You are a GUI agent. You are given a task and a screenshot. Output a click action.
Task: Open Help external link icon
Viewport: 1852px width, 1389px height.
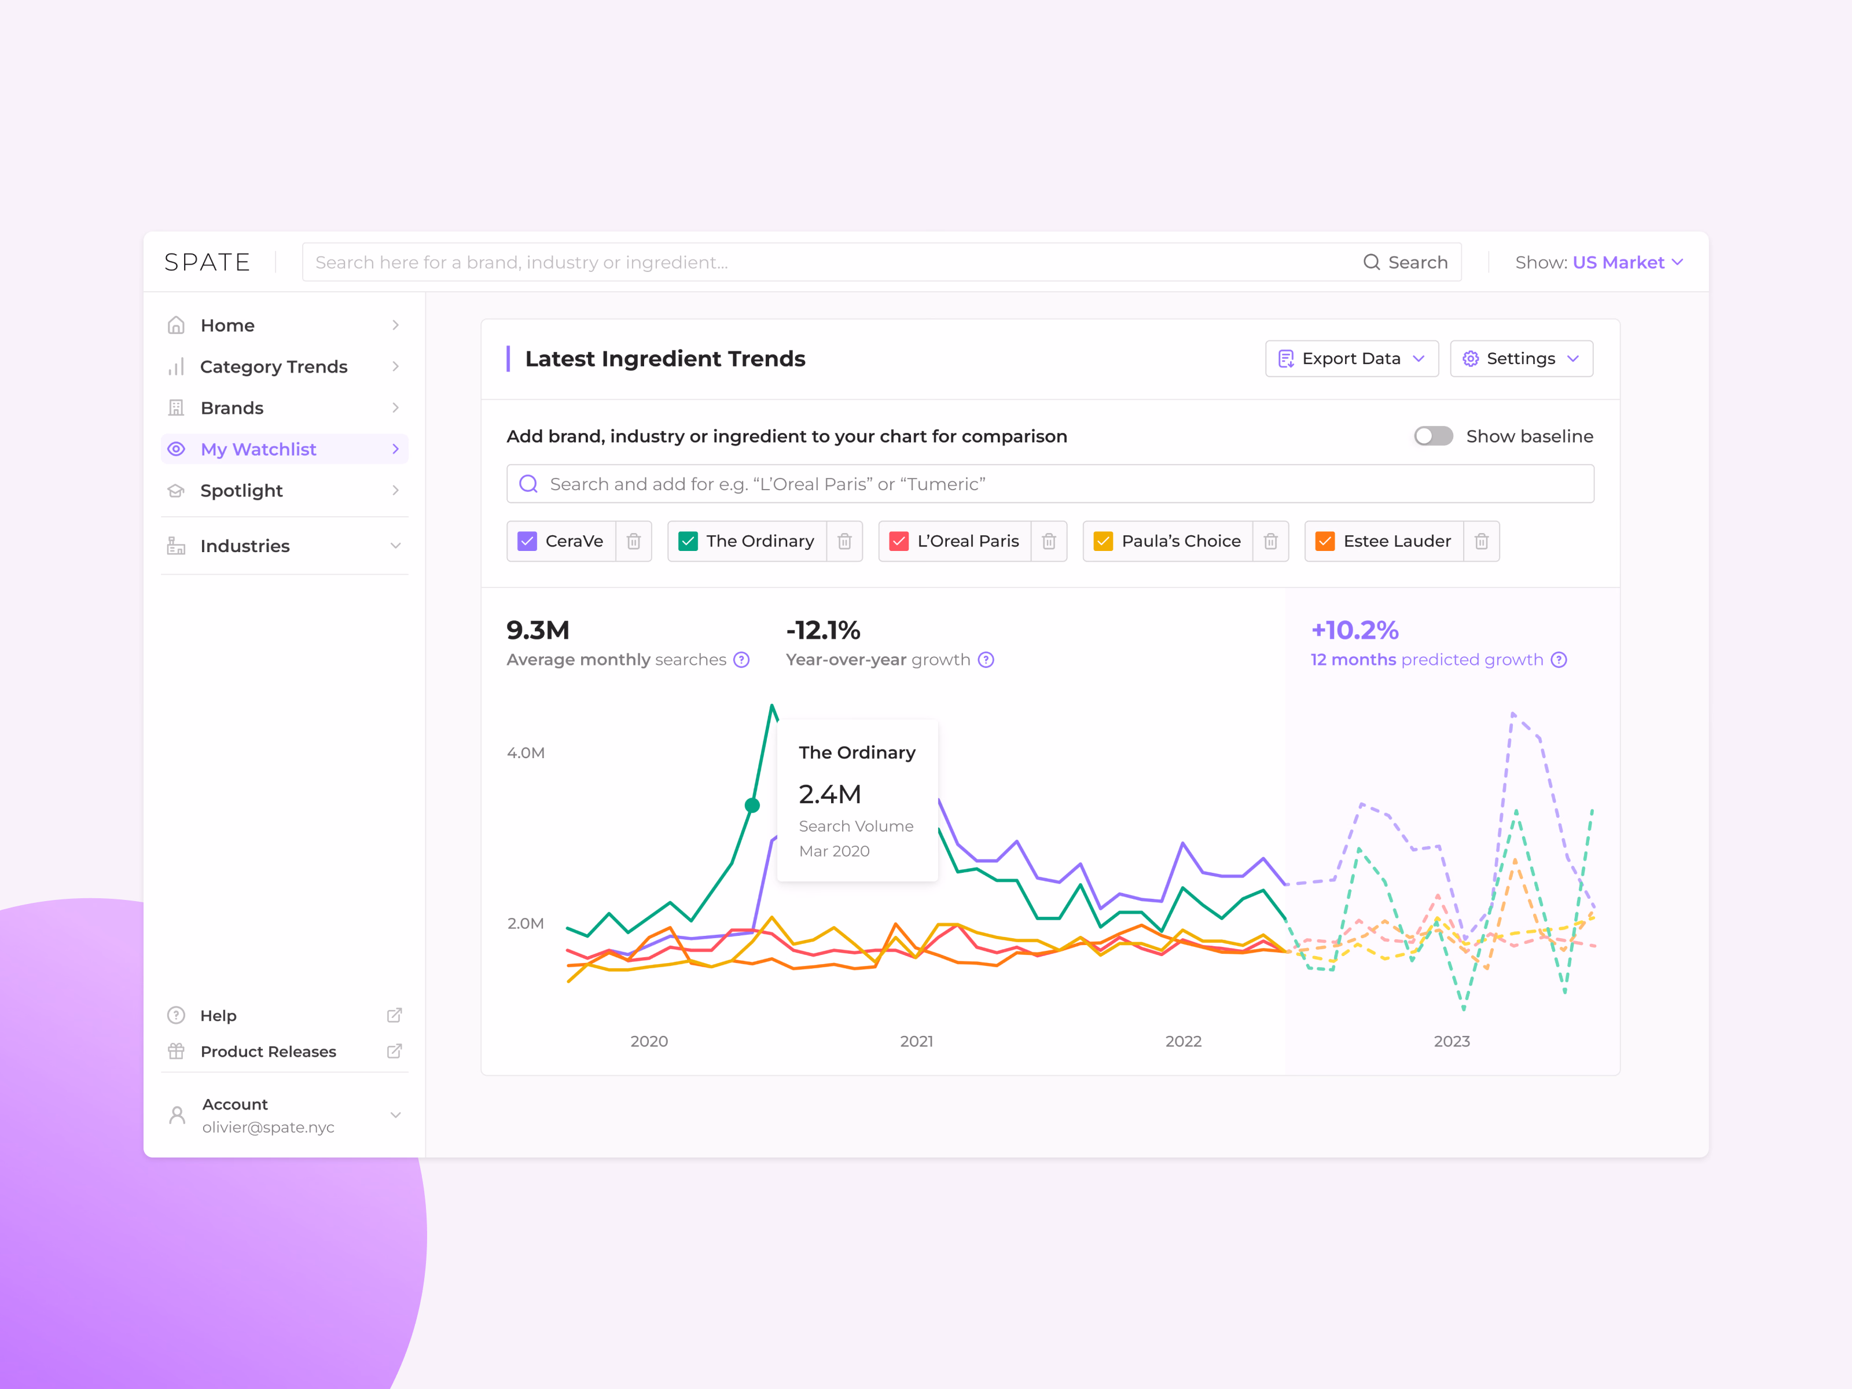tap(394, 1016)
